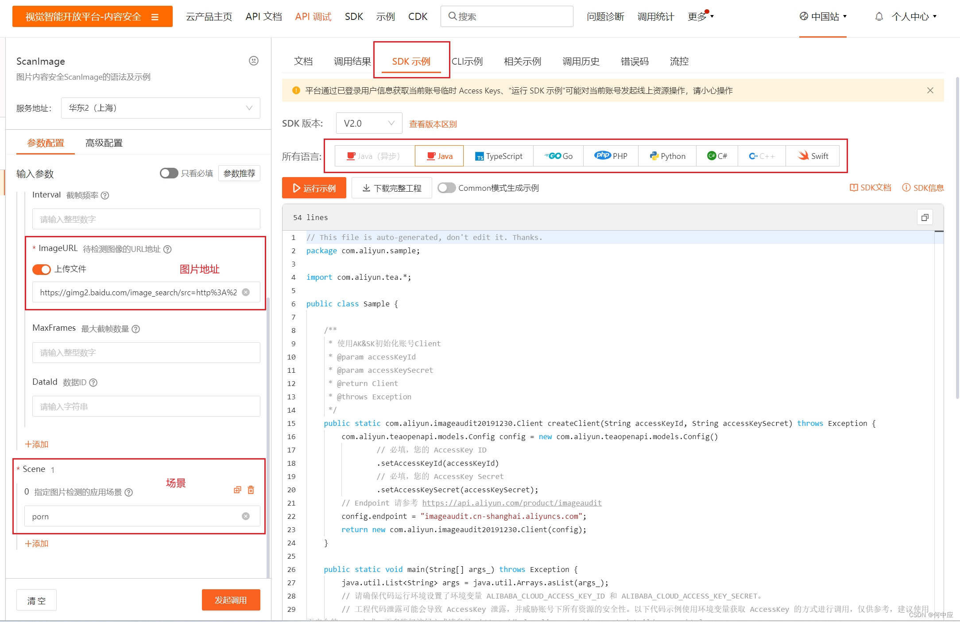Switch to the 错误码 tab

tap(635, 61)
